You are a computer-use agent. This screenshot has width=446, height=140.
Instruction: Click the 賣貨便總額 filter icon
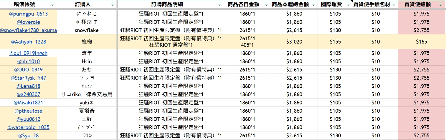440,4
